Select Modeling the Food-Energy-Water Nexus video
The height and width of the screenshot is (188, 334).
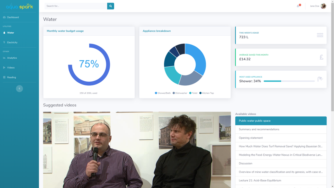[x=281, y=155]
